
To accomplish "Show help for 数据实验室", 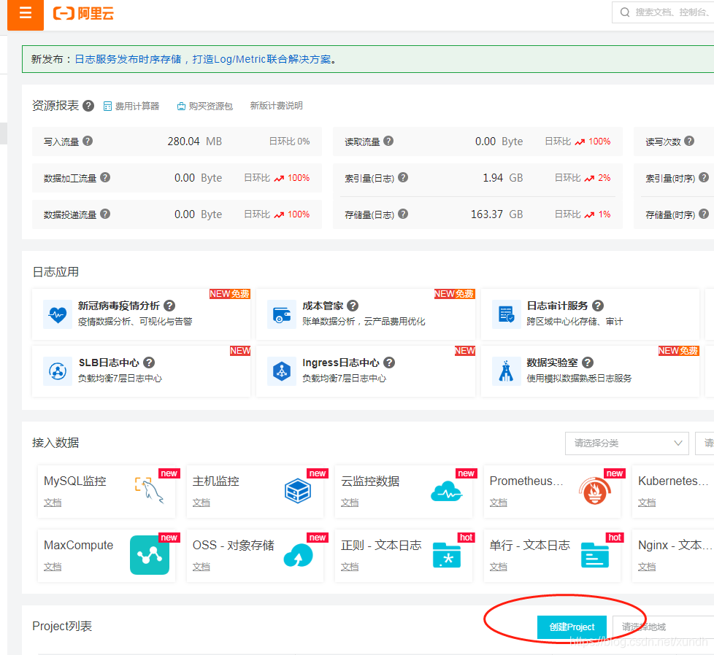I will (x=588, y=363).
